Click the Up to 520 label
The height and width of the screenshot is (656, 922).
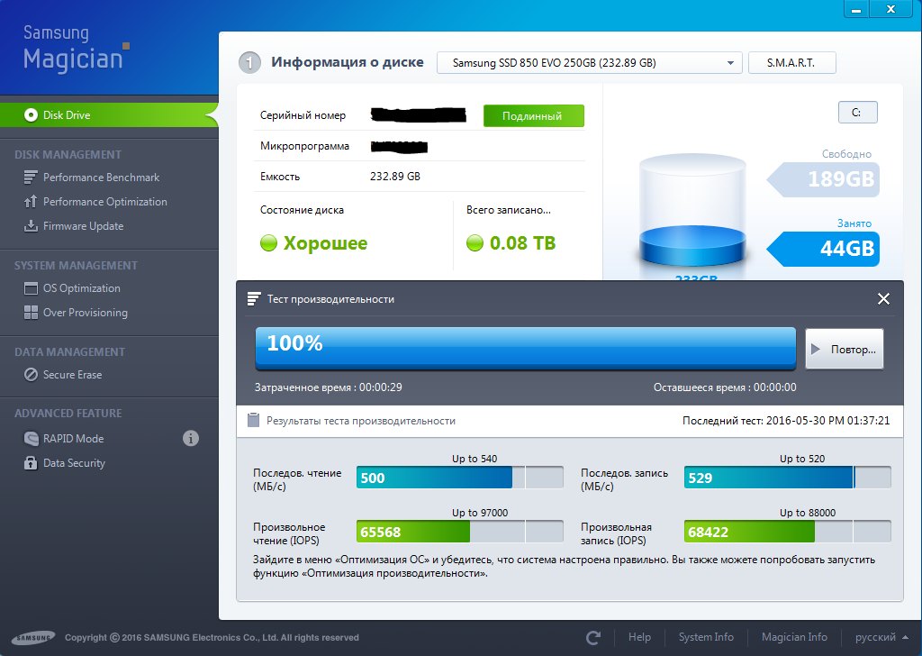tap(802, 459)
